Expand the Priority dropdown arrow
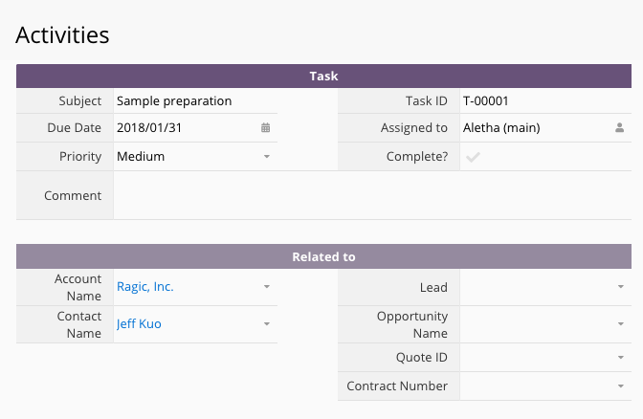The image size is (643, 419). click(267, 156)
